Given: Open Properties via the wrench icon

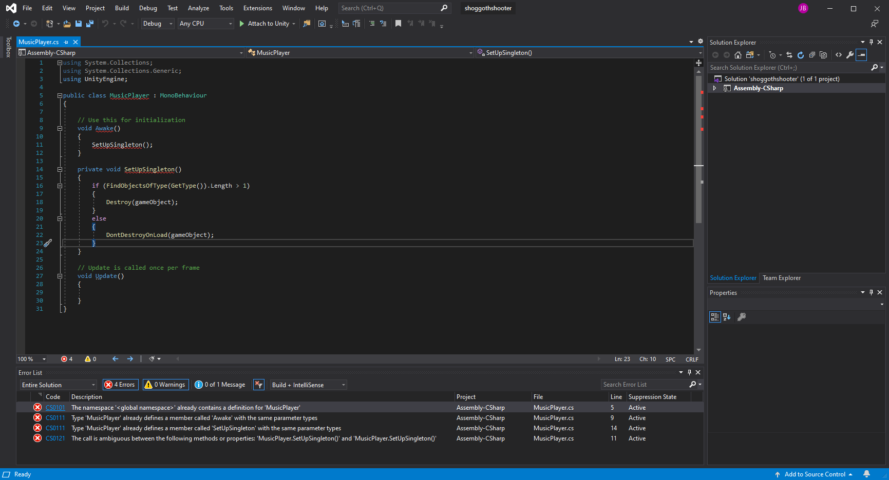Looking at the screenshot, I should pyautogui.click(x=850, y=55).
